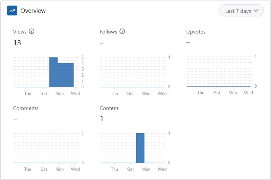Open the Follows info tooltip icon
271x180 pixels.
[122, 31]
